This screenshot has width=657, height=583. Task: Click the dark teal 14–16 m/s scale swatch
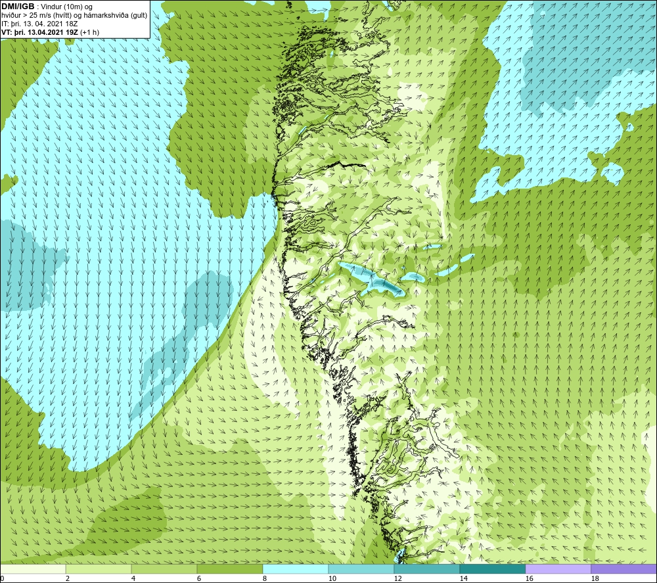click(492, 569)
